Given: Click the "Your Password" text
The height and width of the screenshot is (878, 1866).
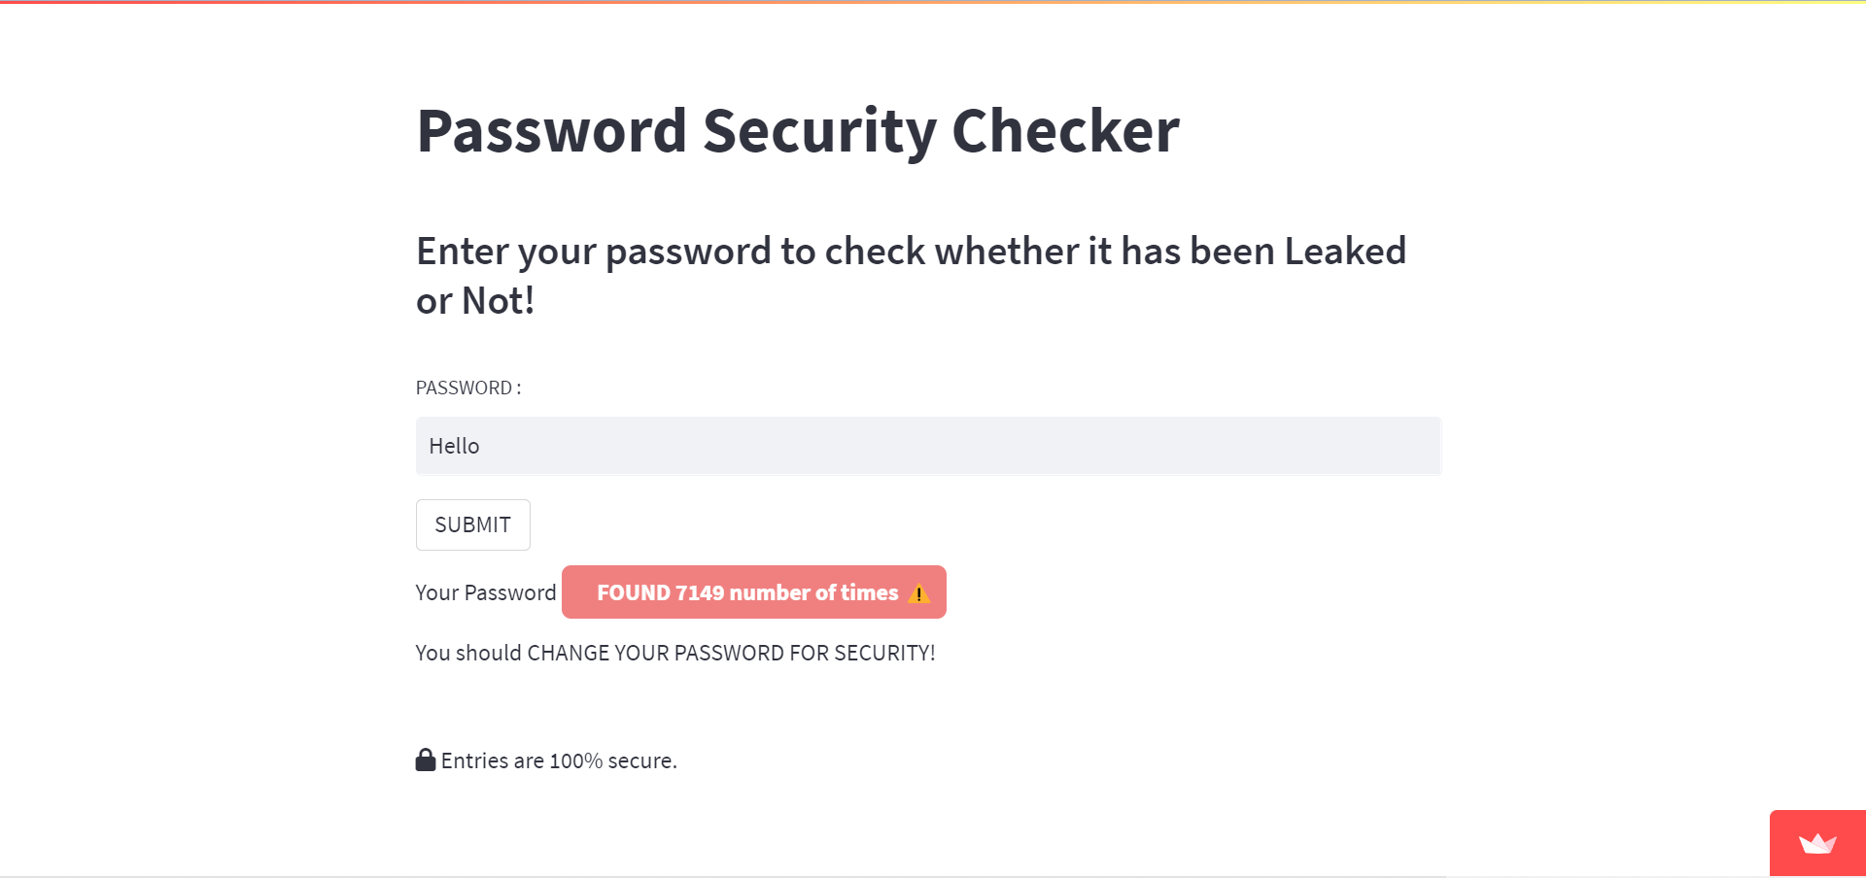Looking at the screenshot, I should (x=486, y=592).
